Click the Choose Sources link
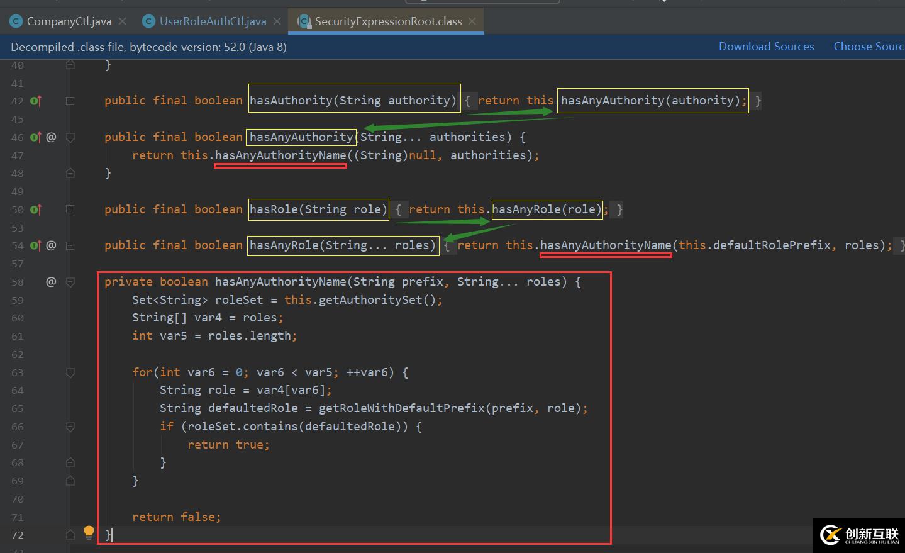The width and height of the screenshot is (905, 553). click(869, 47)
